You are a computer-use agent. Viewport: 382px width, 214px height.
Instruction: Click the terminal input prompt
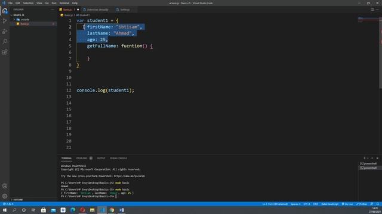(x=116, y=196)
